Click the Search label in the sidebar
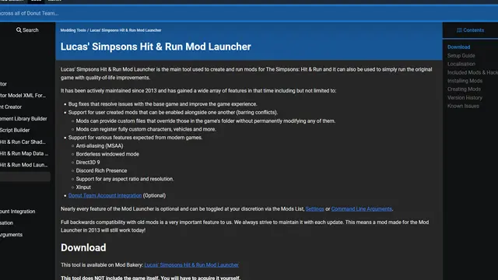 (30, 30)
